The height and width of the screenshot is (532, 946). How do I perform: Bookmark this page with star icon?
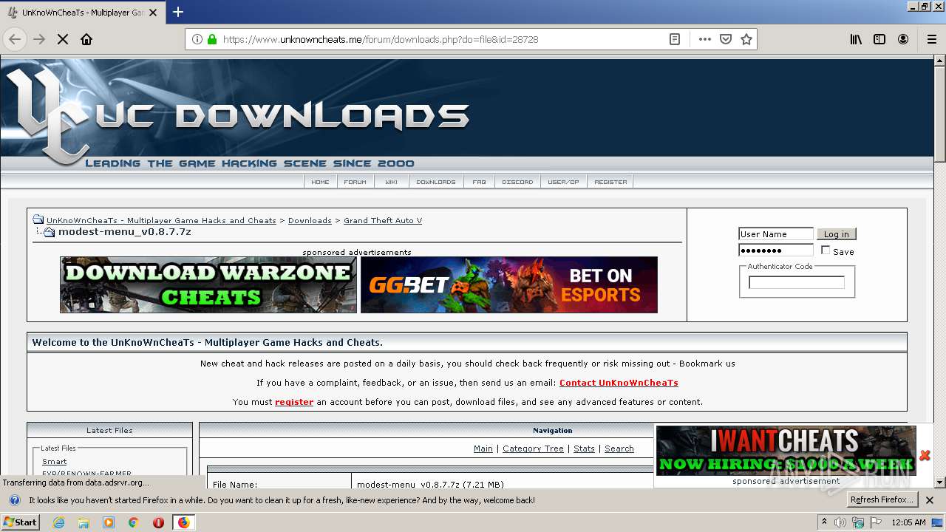pos(746,39)
